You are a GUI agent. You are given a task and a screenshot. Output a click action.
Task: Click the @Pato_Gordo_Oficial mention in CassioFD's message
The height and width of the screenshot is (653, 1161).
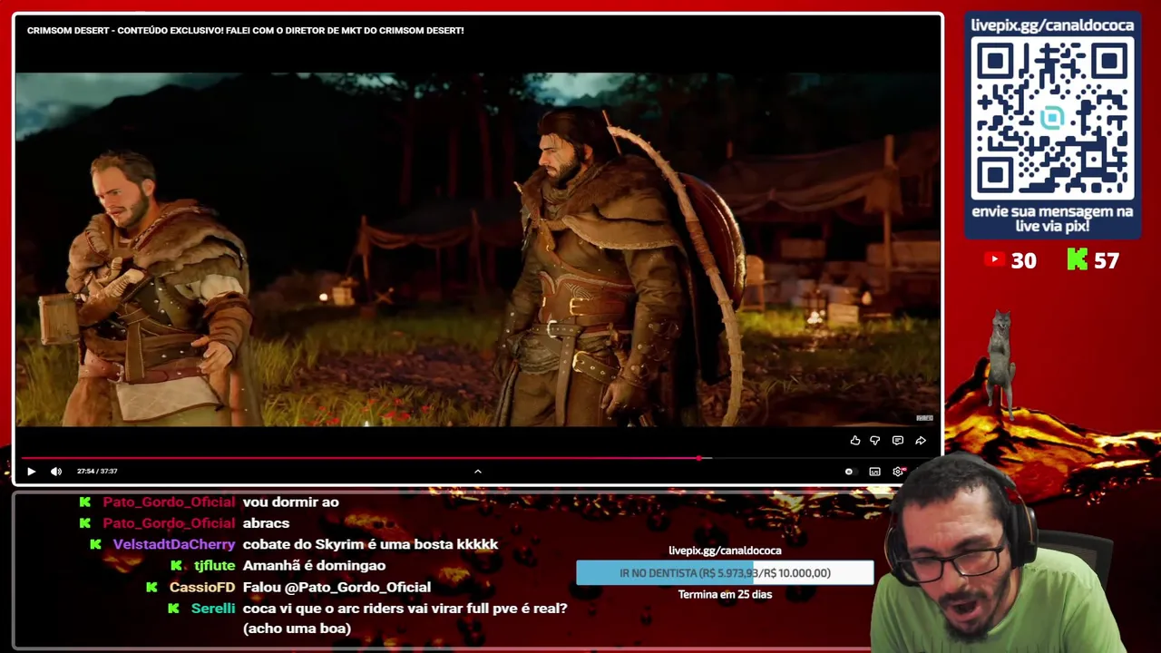click(x=357, y=588)
